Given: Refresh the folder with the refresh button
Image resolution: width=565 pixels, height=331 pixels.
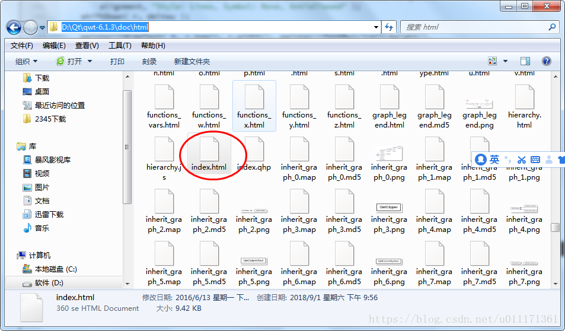Looking at the screenshot, I should click(x=389, y=27).
